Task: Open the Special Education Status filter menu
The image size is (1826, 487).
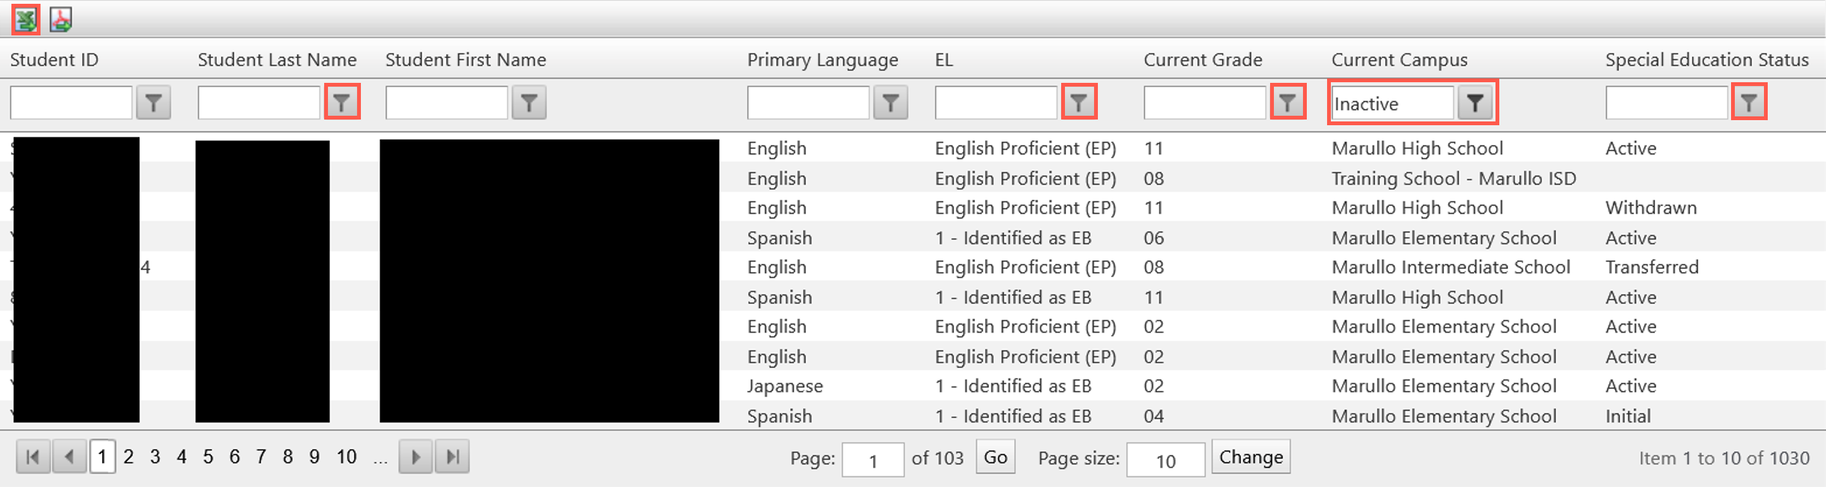Action: [x=1749, y=103]
